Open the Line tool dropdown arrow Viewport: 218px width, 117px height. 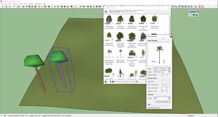tap(11, 7)
